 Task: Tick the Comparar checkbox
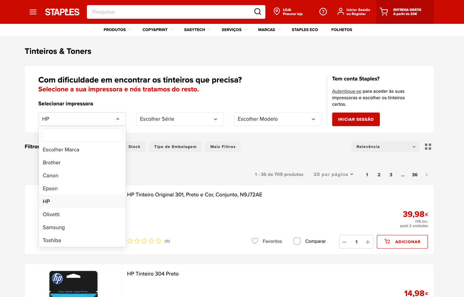[297, 241]
